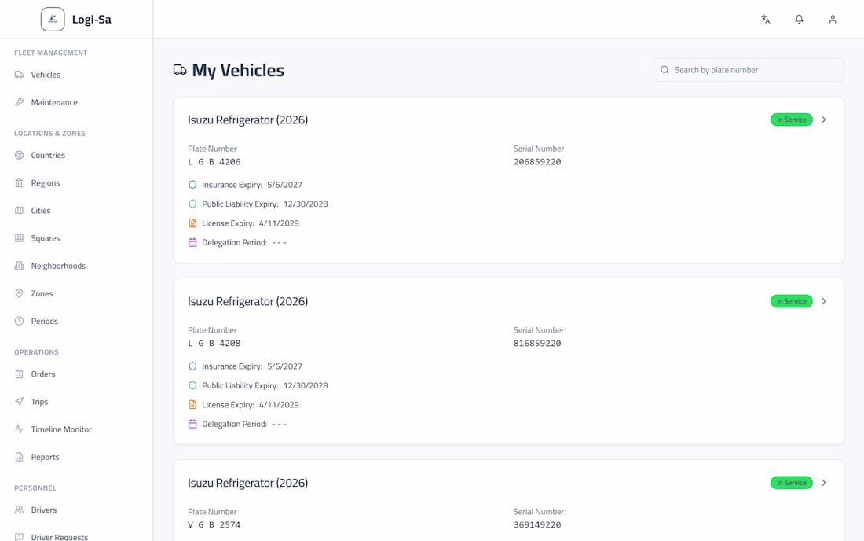Click In Service badge for plate L G B 4208
864x541 pixels.
point(791,301)
